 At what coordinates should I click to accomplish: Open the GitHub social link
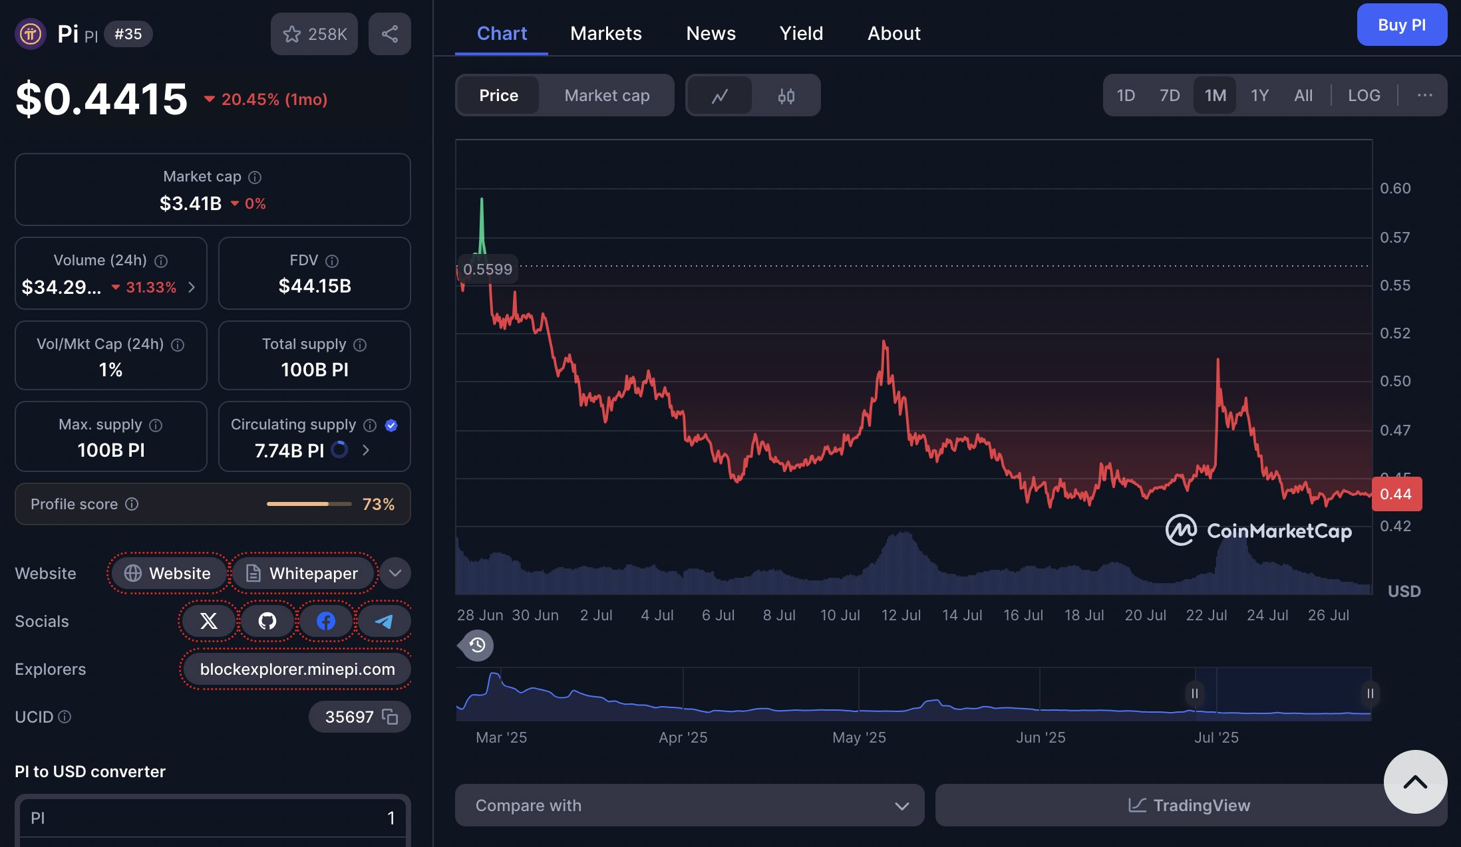click(267, 621)
